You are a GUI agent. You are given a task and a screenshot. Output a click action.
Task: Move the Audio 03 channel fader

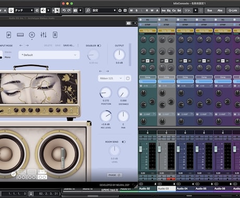(159, 149)
